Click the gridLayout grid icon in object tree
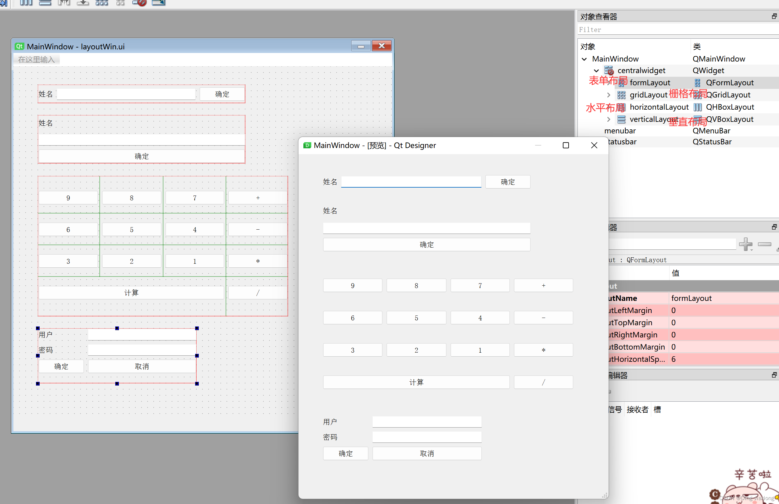The width and height of the screenshot is (779, 504). [621, 95]
